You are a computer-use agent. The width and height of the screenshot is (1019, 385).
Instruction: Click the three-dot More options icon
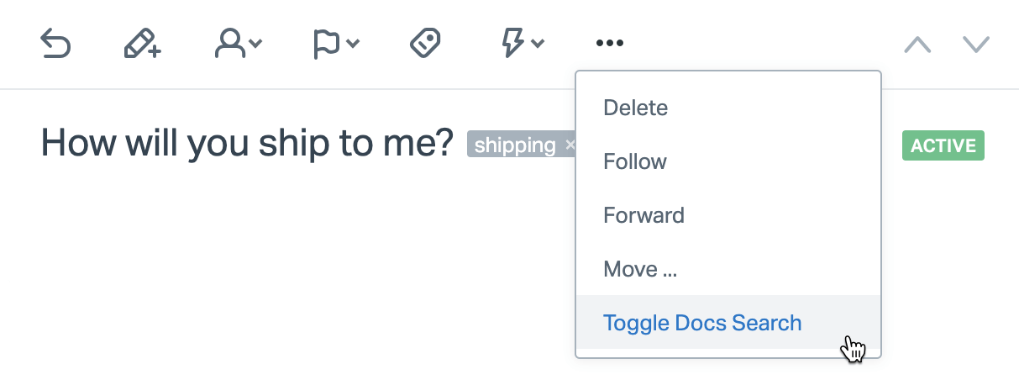pyautogui.click(x=610, y=44)
